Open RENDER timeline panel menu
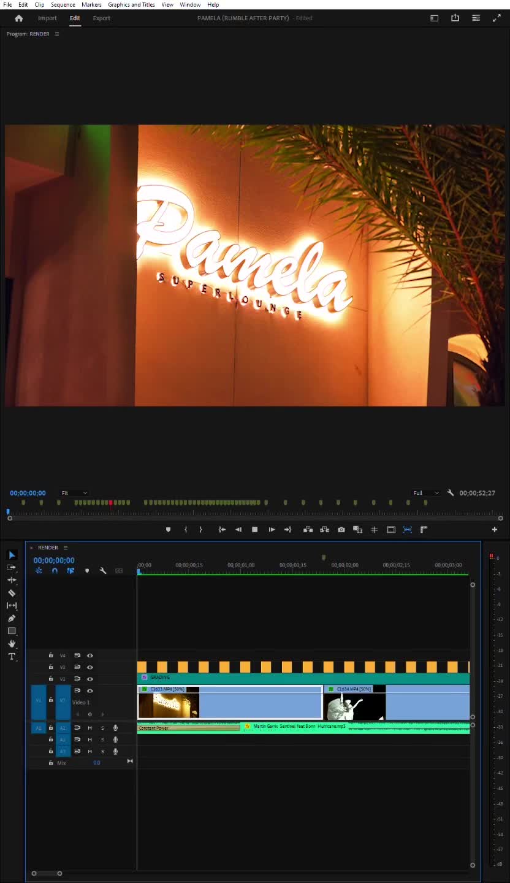This screenshot has width=510, height=883. pos(66,548)
